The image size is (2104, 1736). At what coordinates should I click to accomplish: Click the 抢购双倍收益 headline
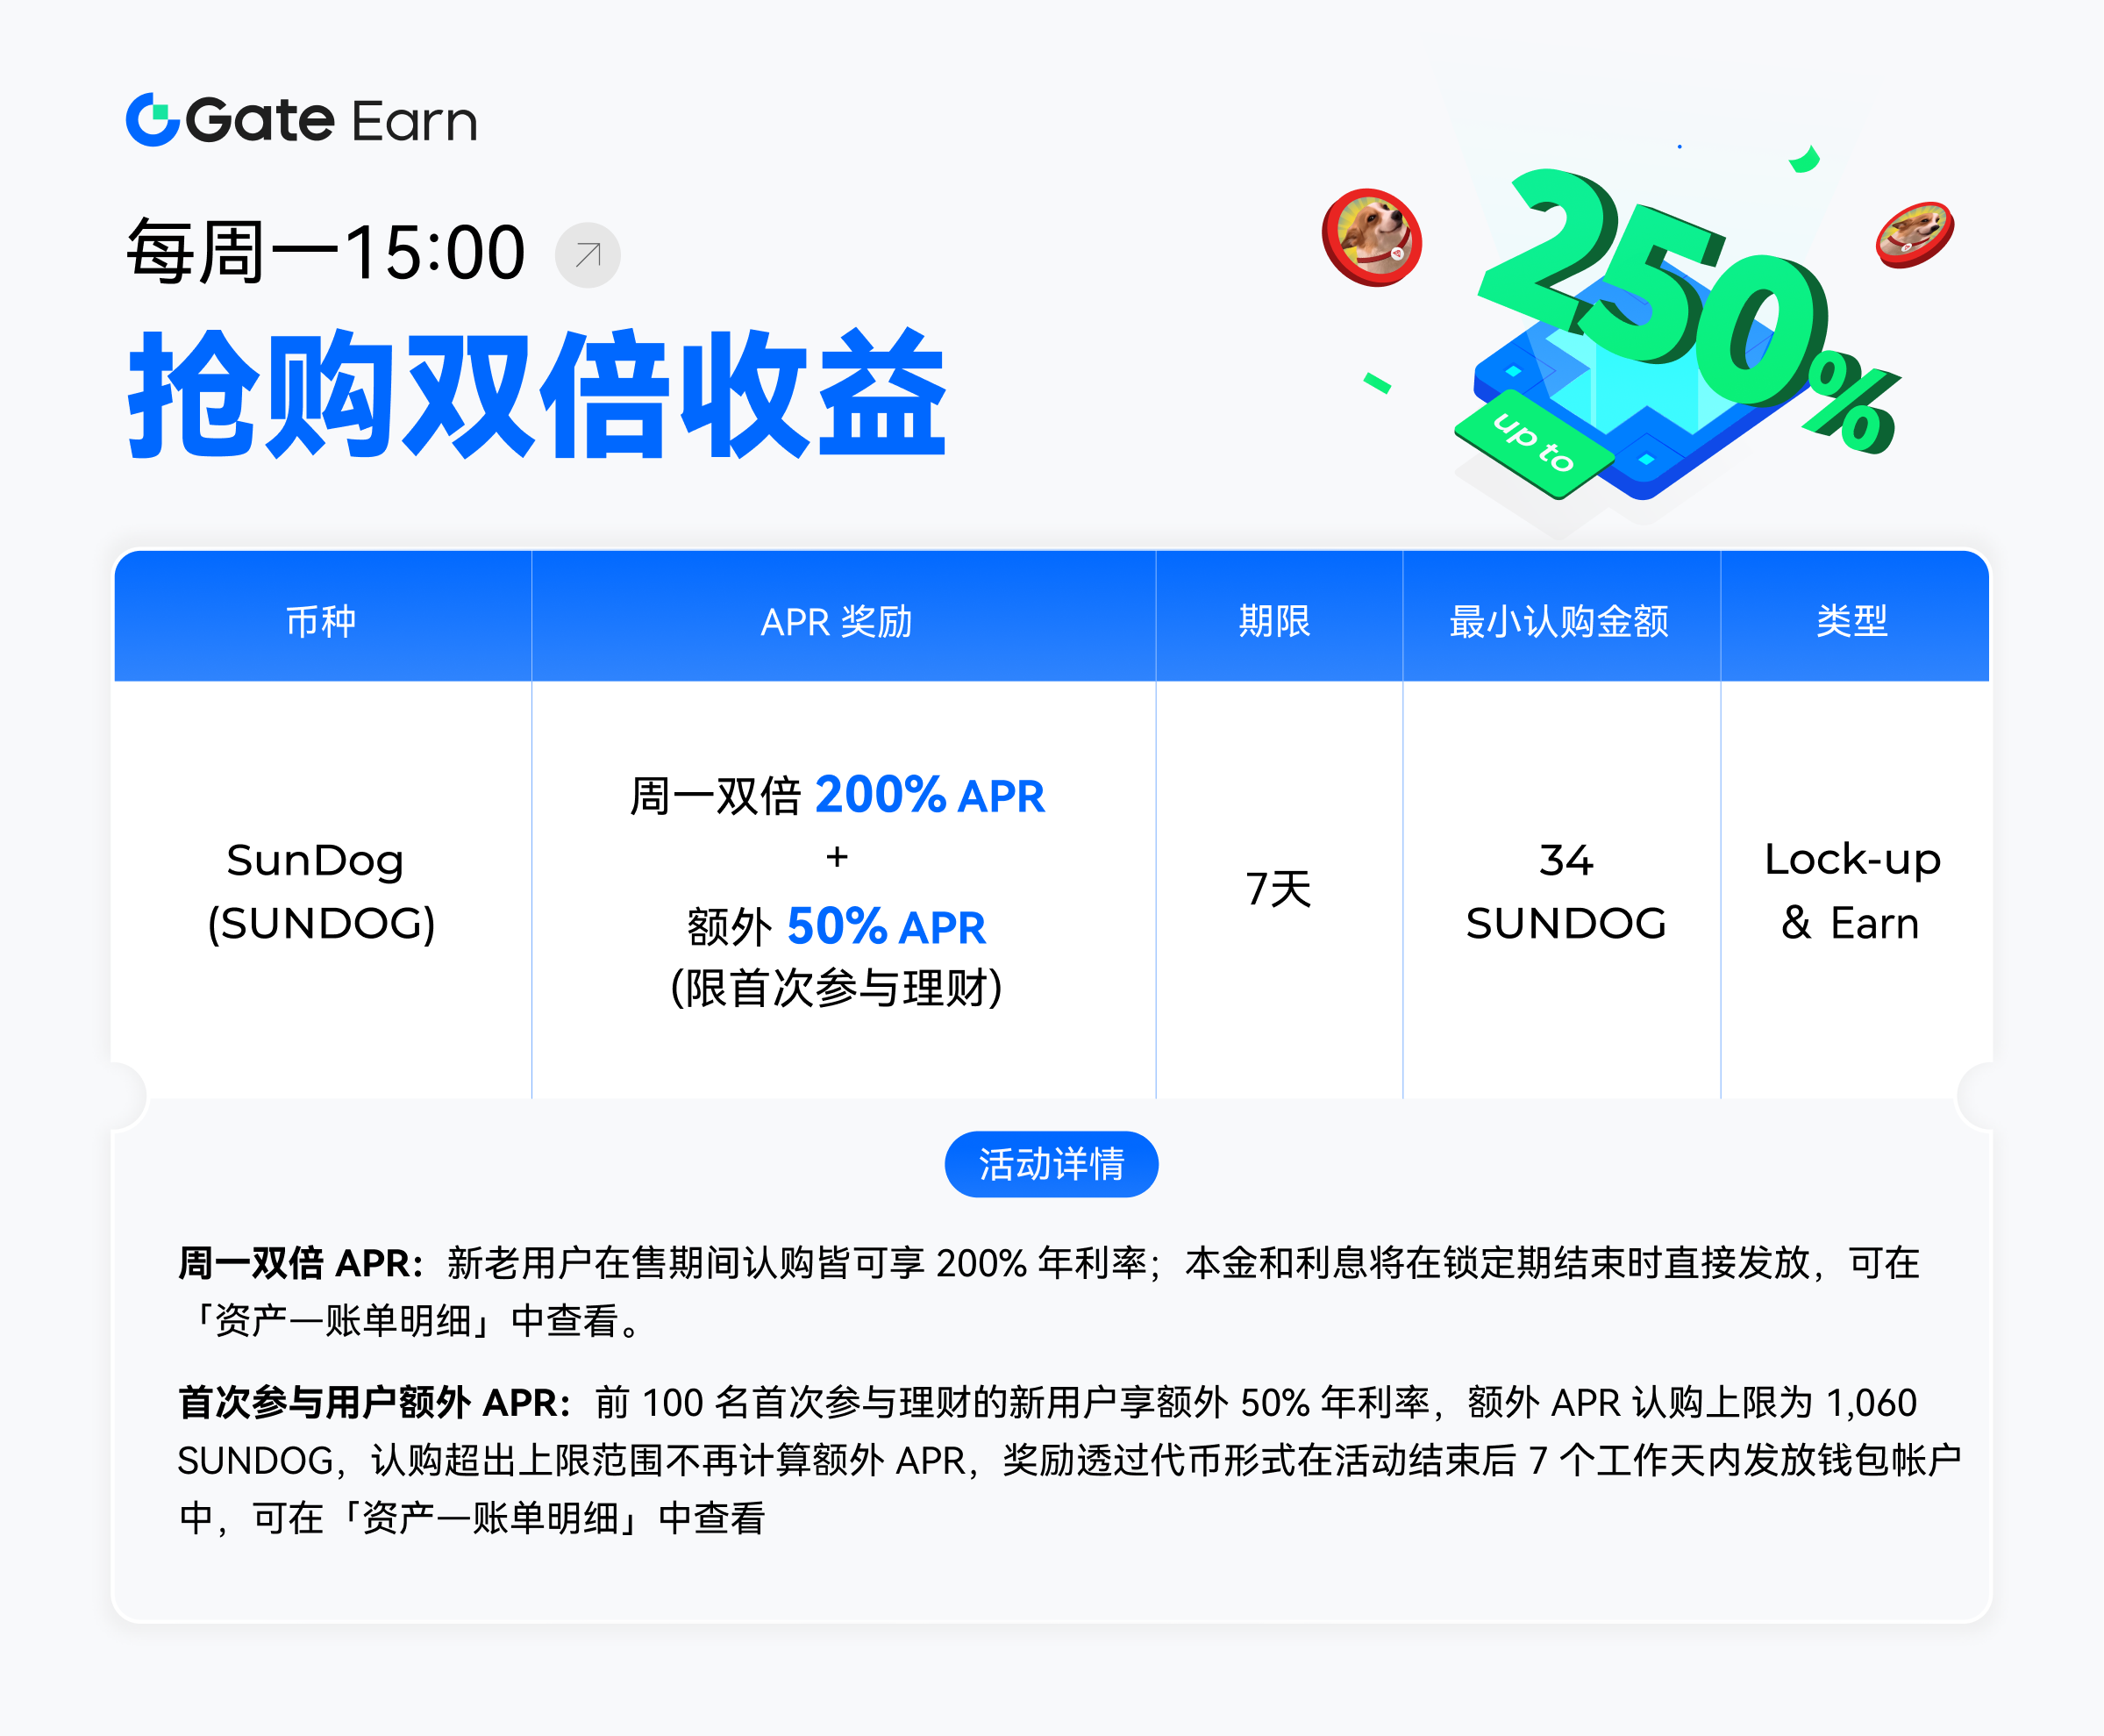click(x=538, y=395)
